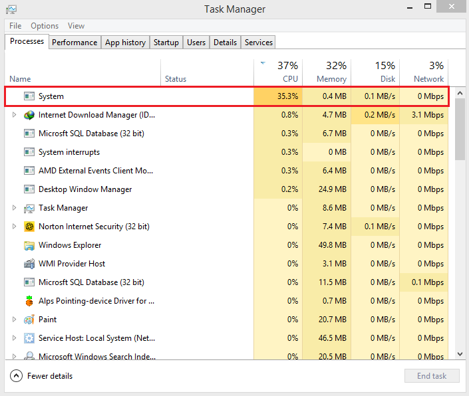Click the System process icon

point(29,96)
